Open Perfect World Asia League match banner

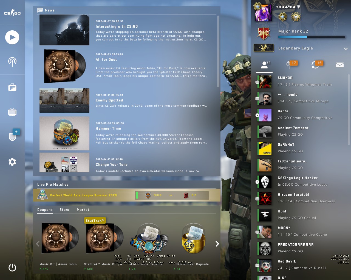127,195
